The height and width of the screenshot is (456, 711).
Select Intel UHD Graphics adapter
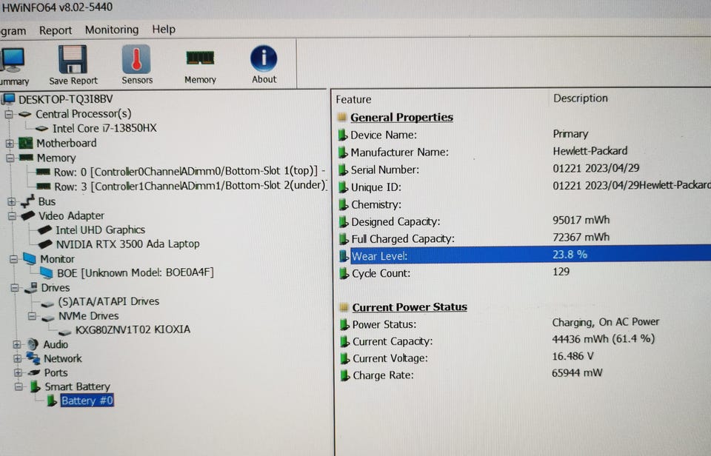tap(100, 229)
